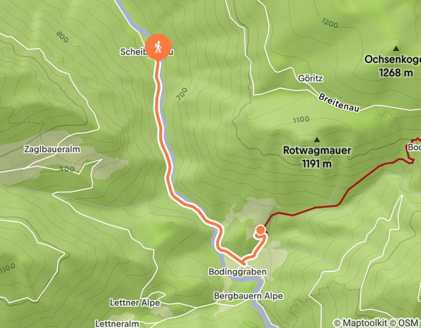Click the Rotwagmauer 1191 m label
The height and width of the screenshot is (328, 421).
317,157
